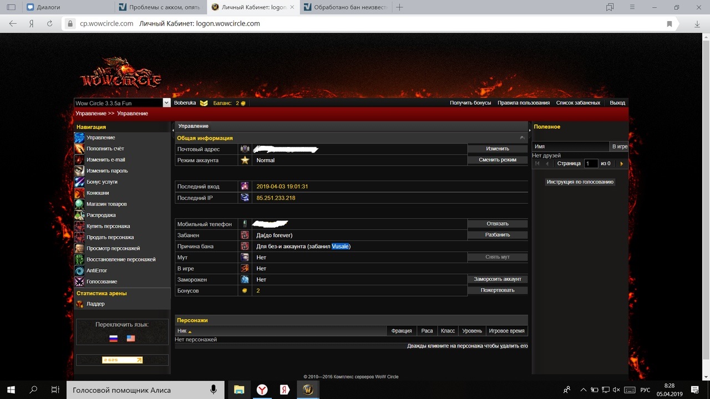Reload the page with the refresh icon

(x=49, y=24)
